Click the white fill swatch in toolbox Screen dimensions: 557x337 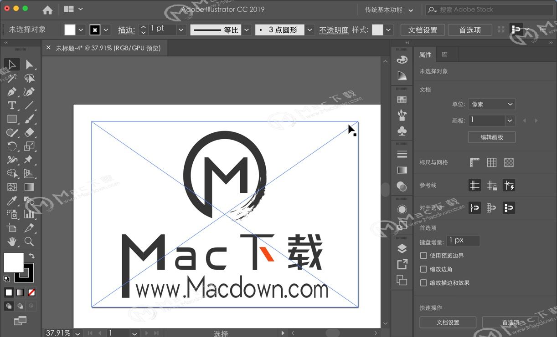tap(14, 262)
